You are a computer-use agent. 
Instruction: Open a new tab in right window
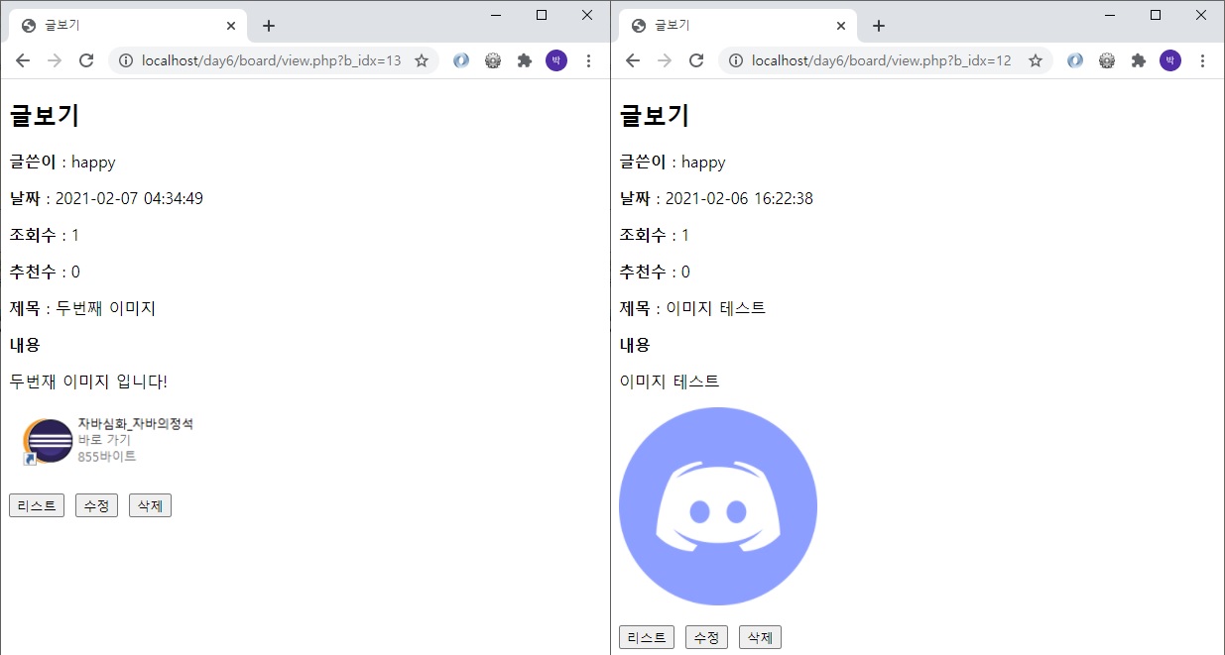[879, 26]
